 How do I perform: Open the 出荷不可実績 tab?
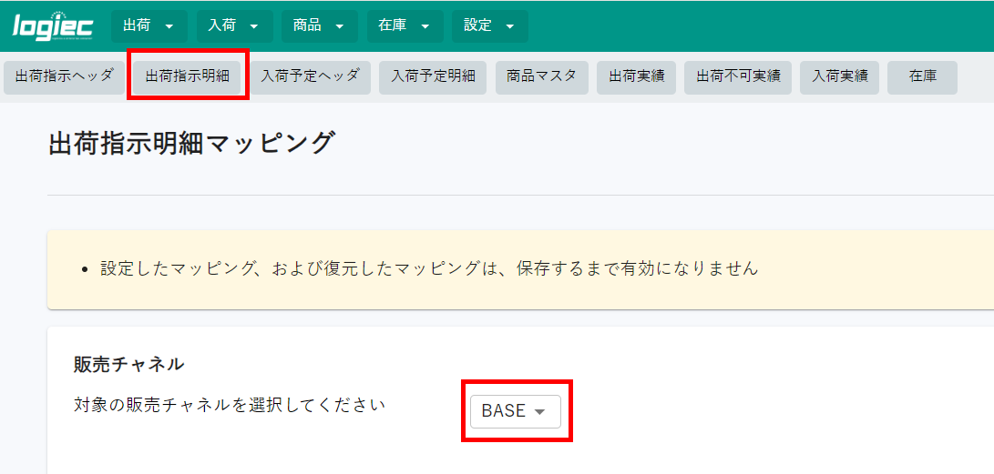point(738,77)
